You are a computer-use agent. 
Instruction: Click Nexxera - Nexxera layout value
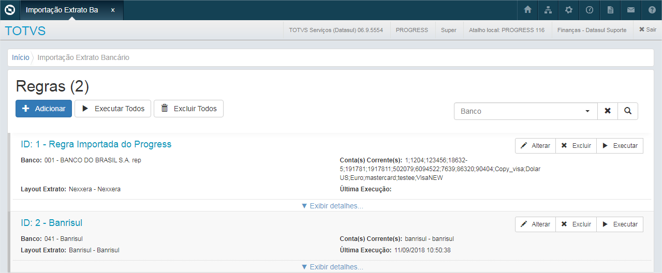pos(95,189)
